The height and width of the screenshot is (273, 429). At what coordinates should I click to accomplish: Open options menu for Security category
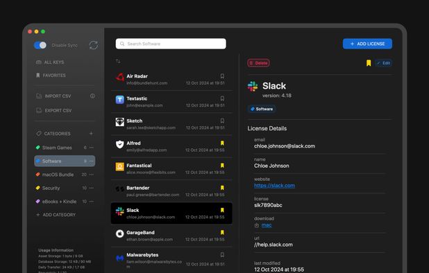(x=92, y=188)
